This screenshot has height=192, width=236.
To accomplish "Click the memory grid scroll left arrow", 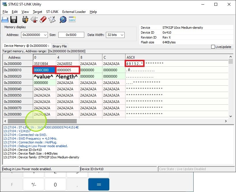I will coord(5,121).
